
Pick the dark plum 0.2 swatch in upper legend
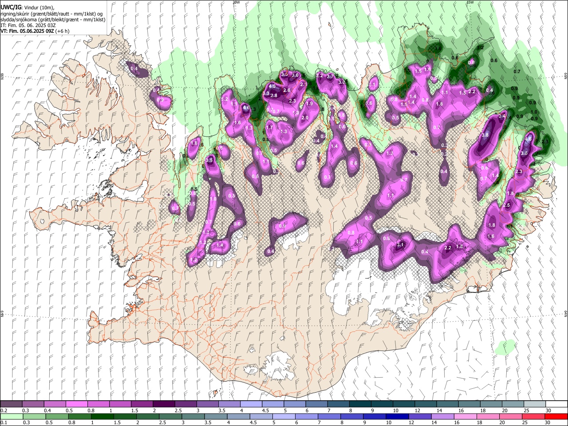tap(11, 404)
